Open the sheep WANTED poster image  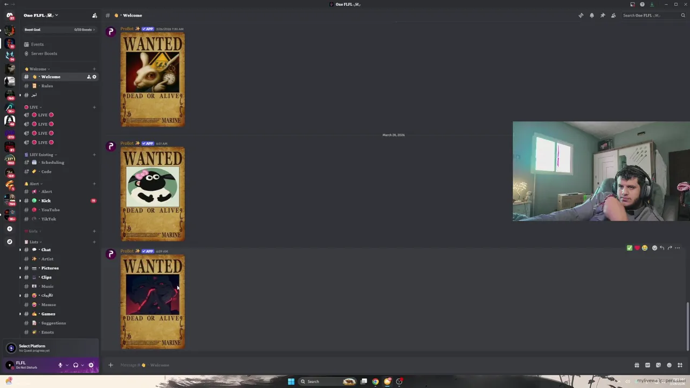point(153,194)
